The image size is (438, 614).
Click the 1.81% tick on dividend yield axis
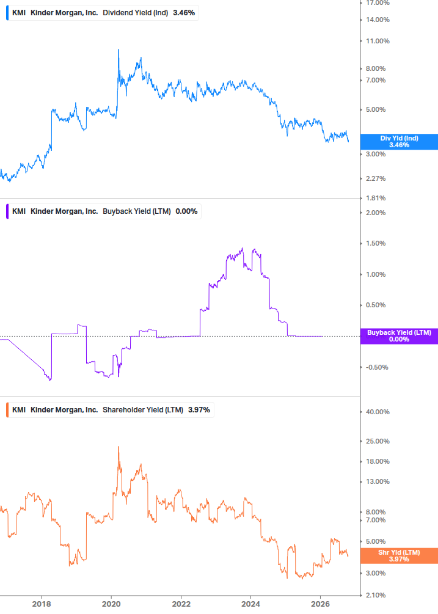point(376,198)
